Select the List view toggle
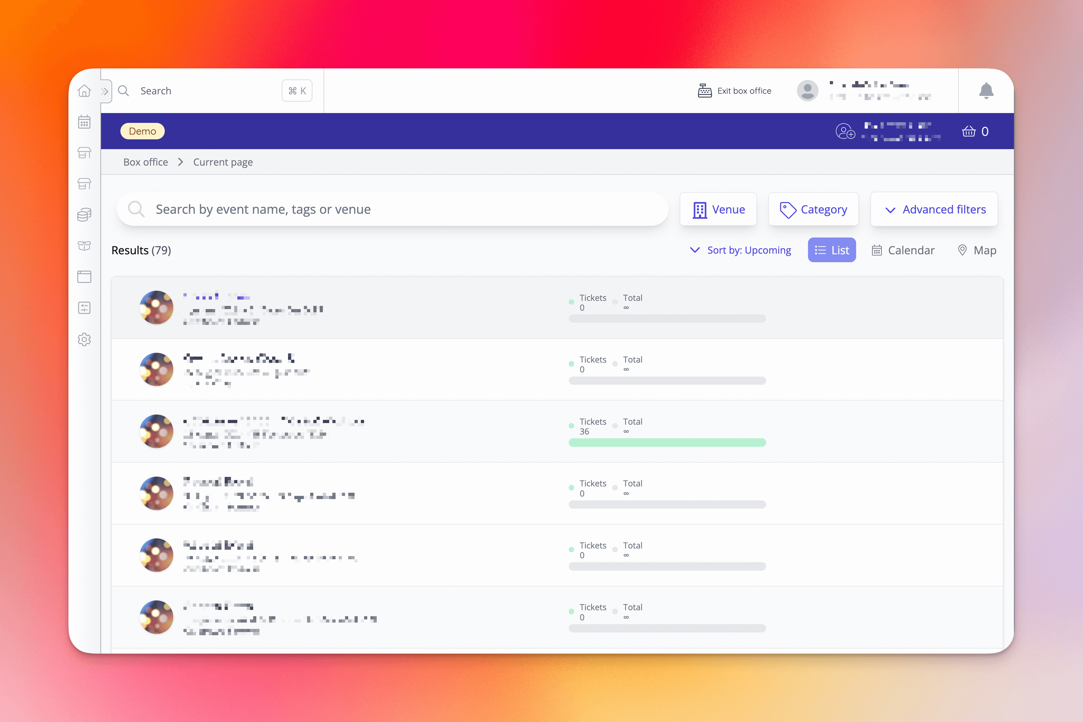Image resolution: width=1083 pixels, height=722 pixels. [x=831, y=250]
